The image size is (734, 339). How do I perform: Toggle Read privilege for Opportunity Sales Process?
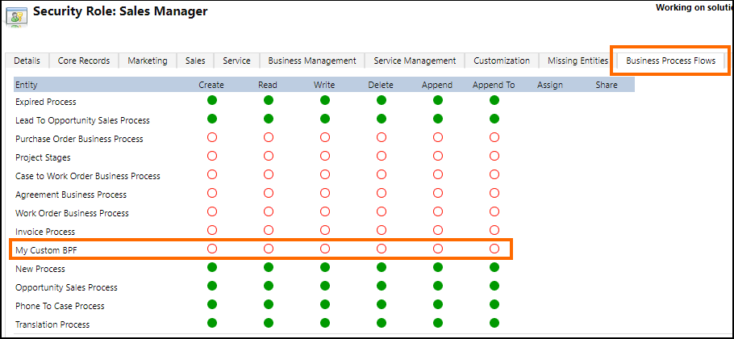pos(269,286)
